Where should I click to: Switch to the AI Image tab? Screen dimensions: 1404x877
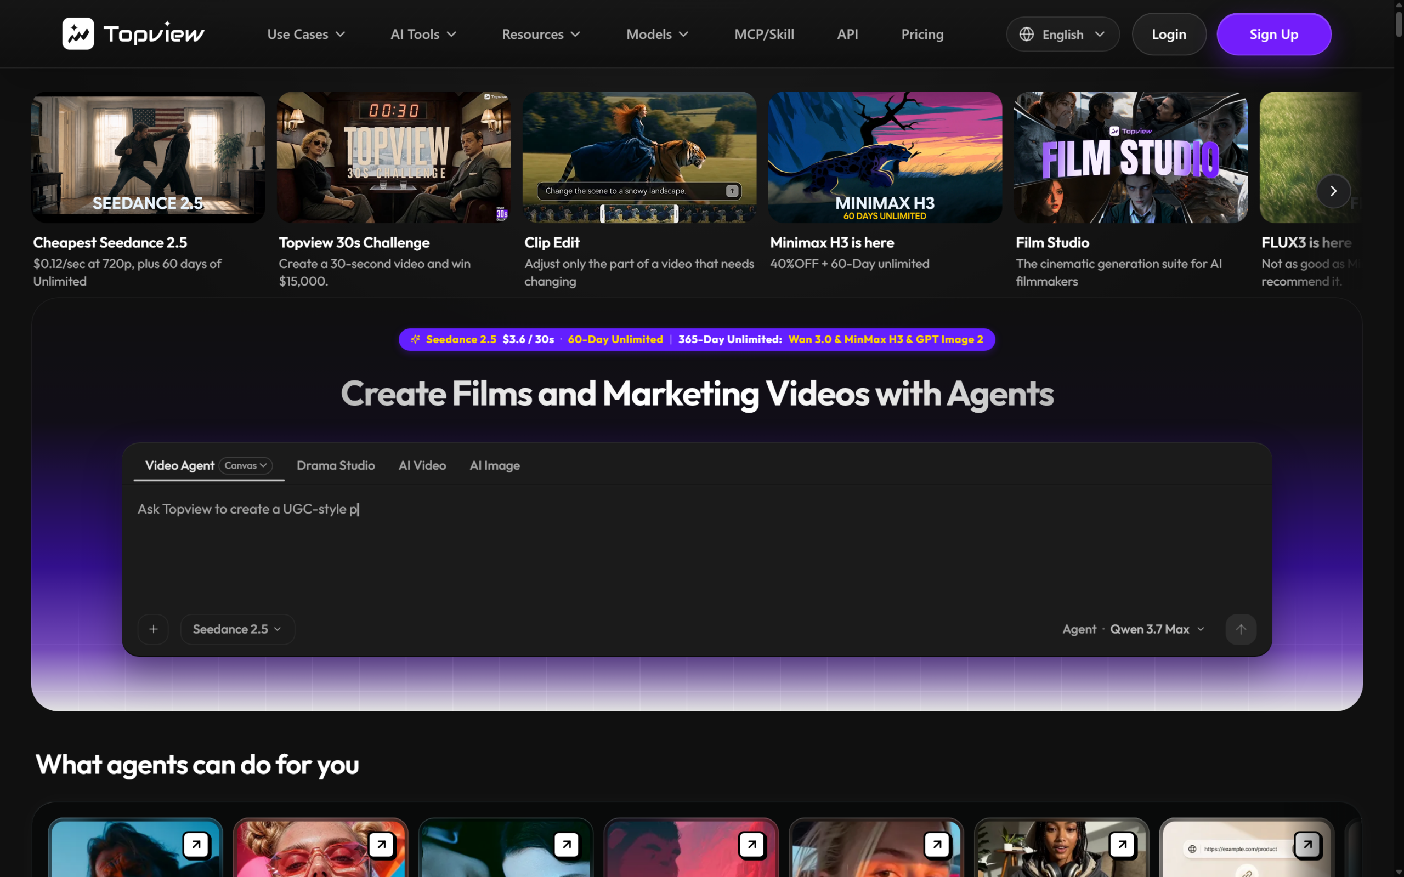(495, 465)
